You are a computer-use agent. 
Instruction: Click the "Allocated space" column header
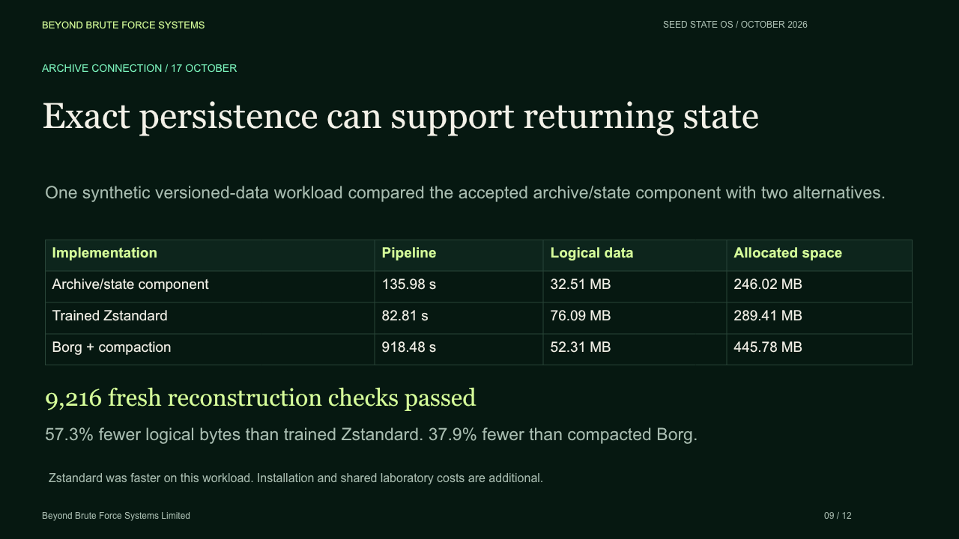pos(819,255)
